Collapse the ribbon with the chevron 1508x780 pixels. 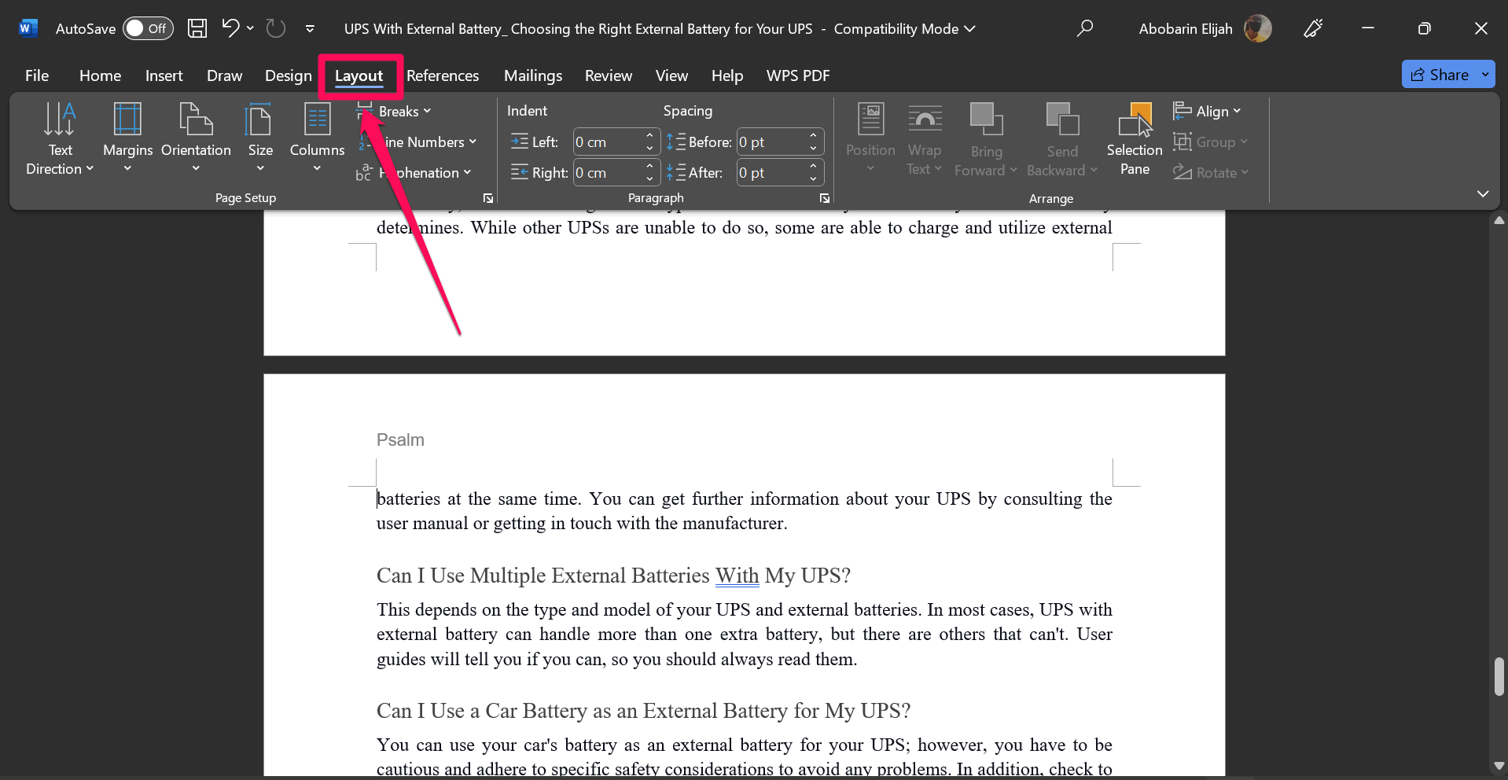[1482, 193]
